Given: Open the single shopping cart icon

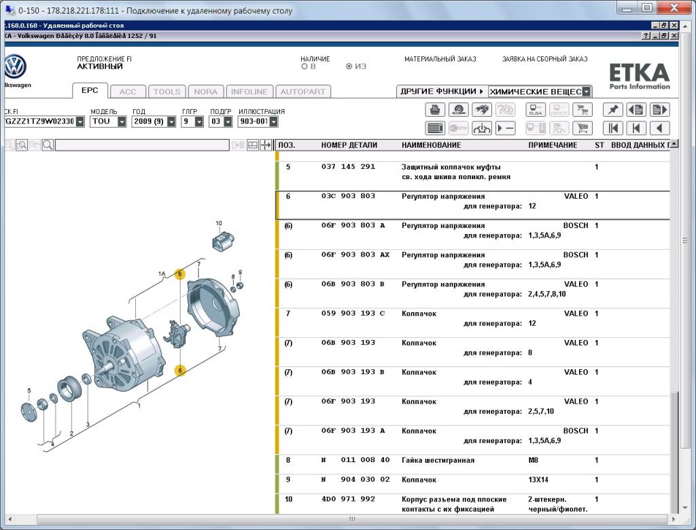Looking at the screenshot, I should click(x=582, y=128).
